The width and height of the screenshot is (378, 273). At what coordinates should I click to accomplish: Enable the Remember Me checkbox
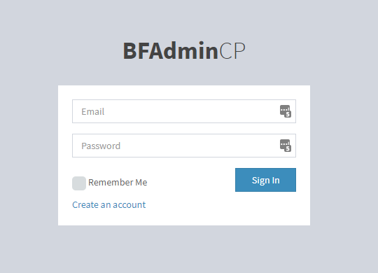(x=79, y=183)
